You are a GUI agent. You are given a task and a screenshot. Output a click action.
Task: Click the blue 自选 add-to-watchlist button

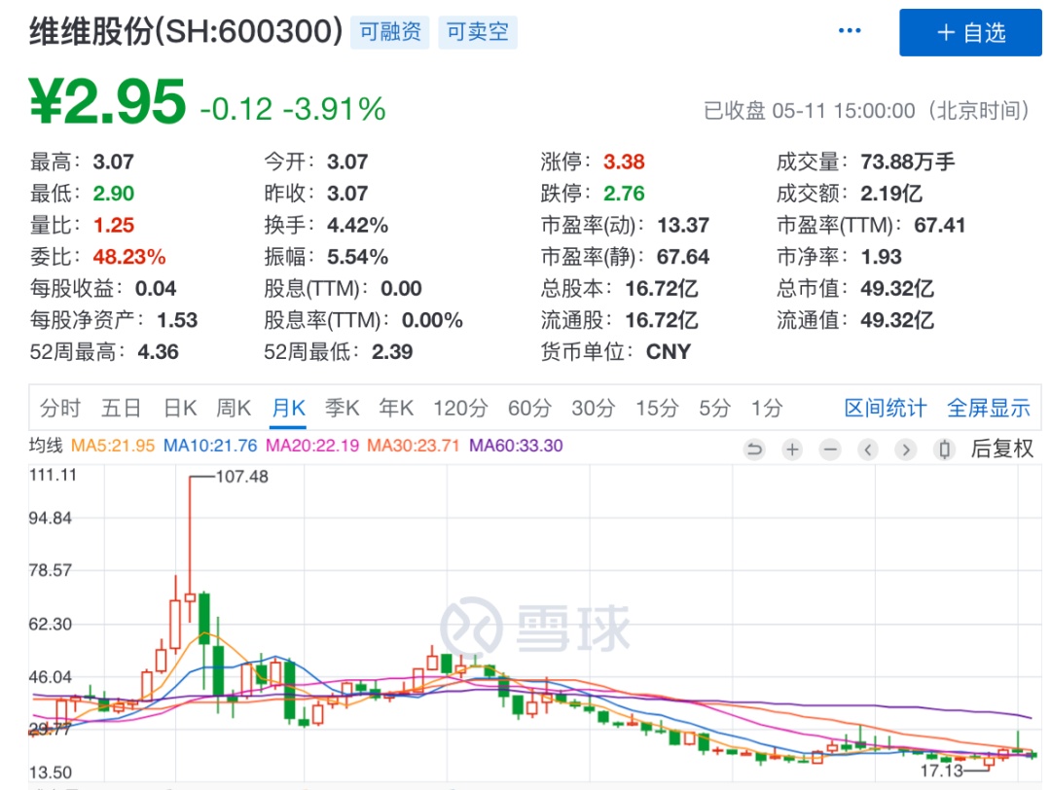(970, 32)
